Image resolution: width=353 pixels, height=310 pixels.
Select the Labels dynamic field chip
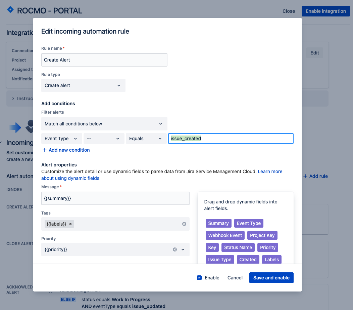tap(272, 260)
